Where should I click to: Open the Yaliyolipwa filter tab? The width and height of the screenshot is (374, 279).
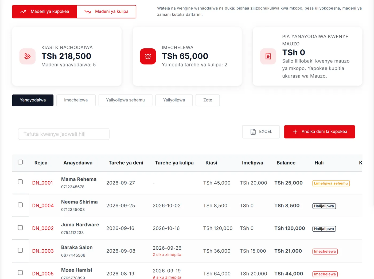[x=174, y=100]
